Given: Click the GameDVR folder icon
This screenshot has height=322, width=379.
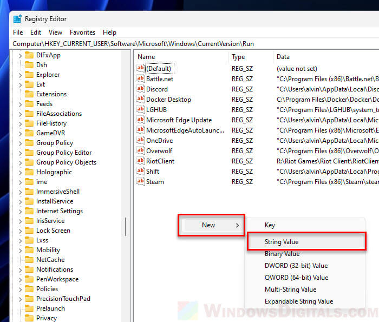Looking at the screenshot, I should pos(29,133).
